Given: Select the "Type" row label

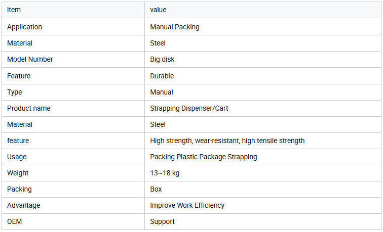Looking at the screenshot, I should pos(15,92).
